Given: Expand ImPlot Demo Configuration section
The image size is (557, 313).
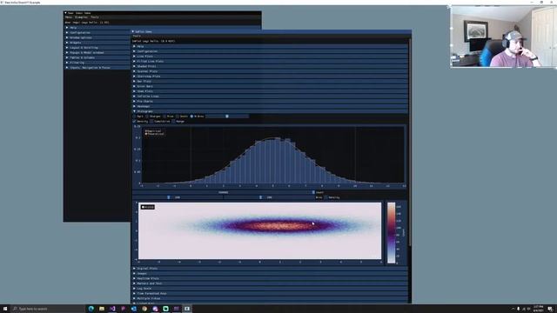Looking at the screenshot, I should tap(271, 51).
